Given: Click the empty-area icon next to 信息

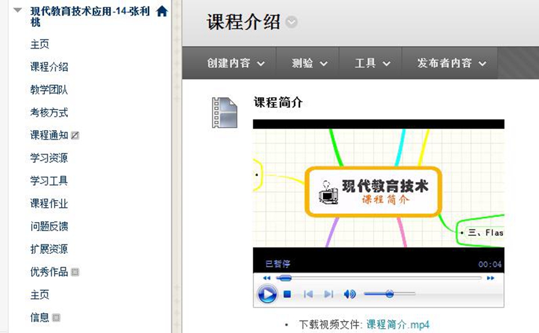Looking at the screenshot, I should [x=56, y=317].
